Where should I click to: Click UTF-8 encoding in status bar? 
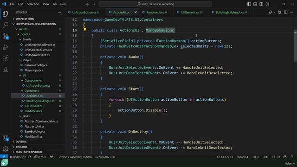[255, 157]
